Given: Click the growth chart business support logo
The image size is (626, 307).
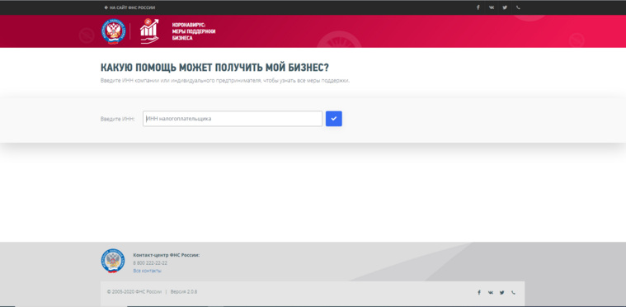Looking at the screenshot, I should coord(149,31).
